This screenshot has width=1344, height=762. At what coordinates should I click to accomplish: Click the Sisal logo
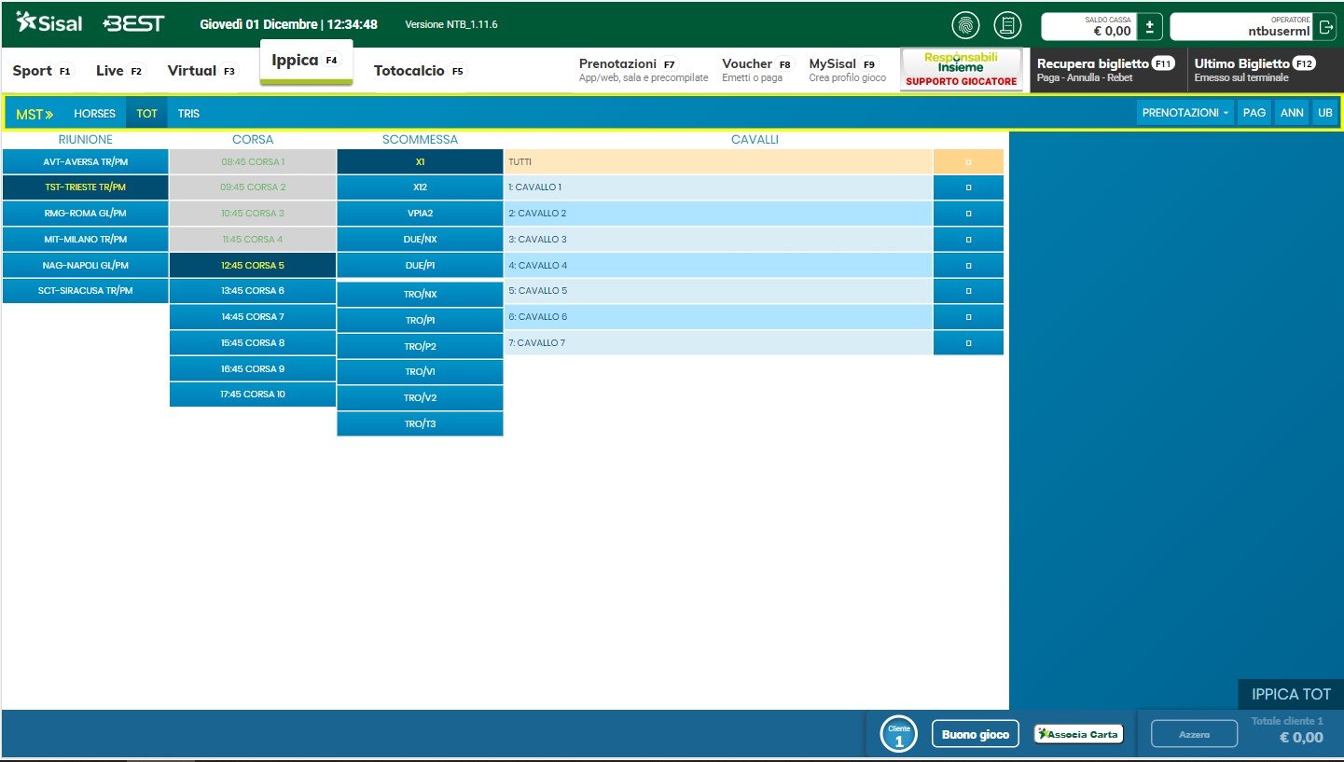tap(49, 23)
